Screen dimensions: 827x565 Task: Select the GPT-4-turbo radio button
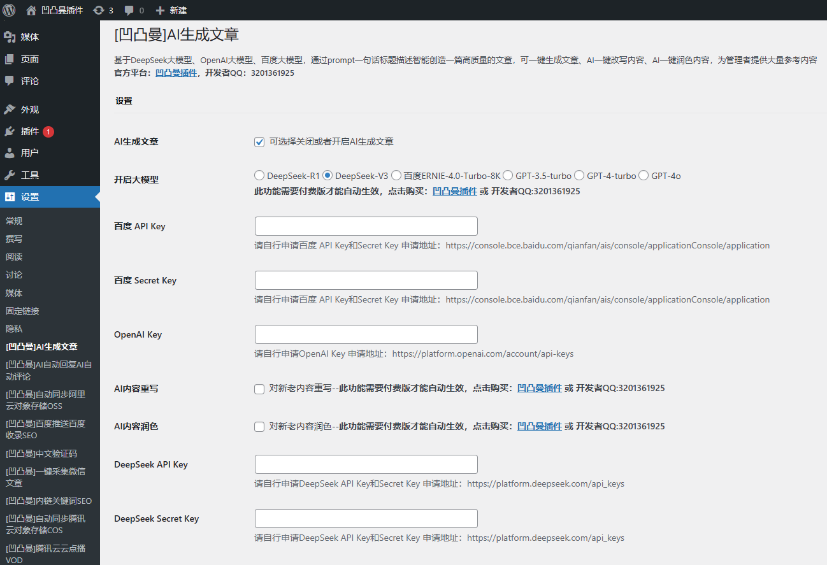[x=579, y=176]
